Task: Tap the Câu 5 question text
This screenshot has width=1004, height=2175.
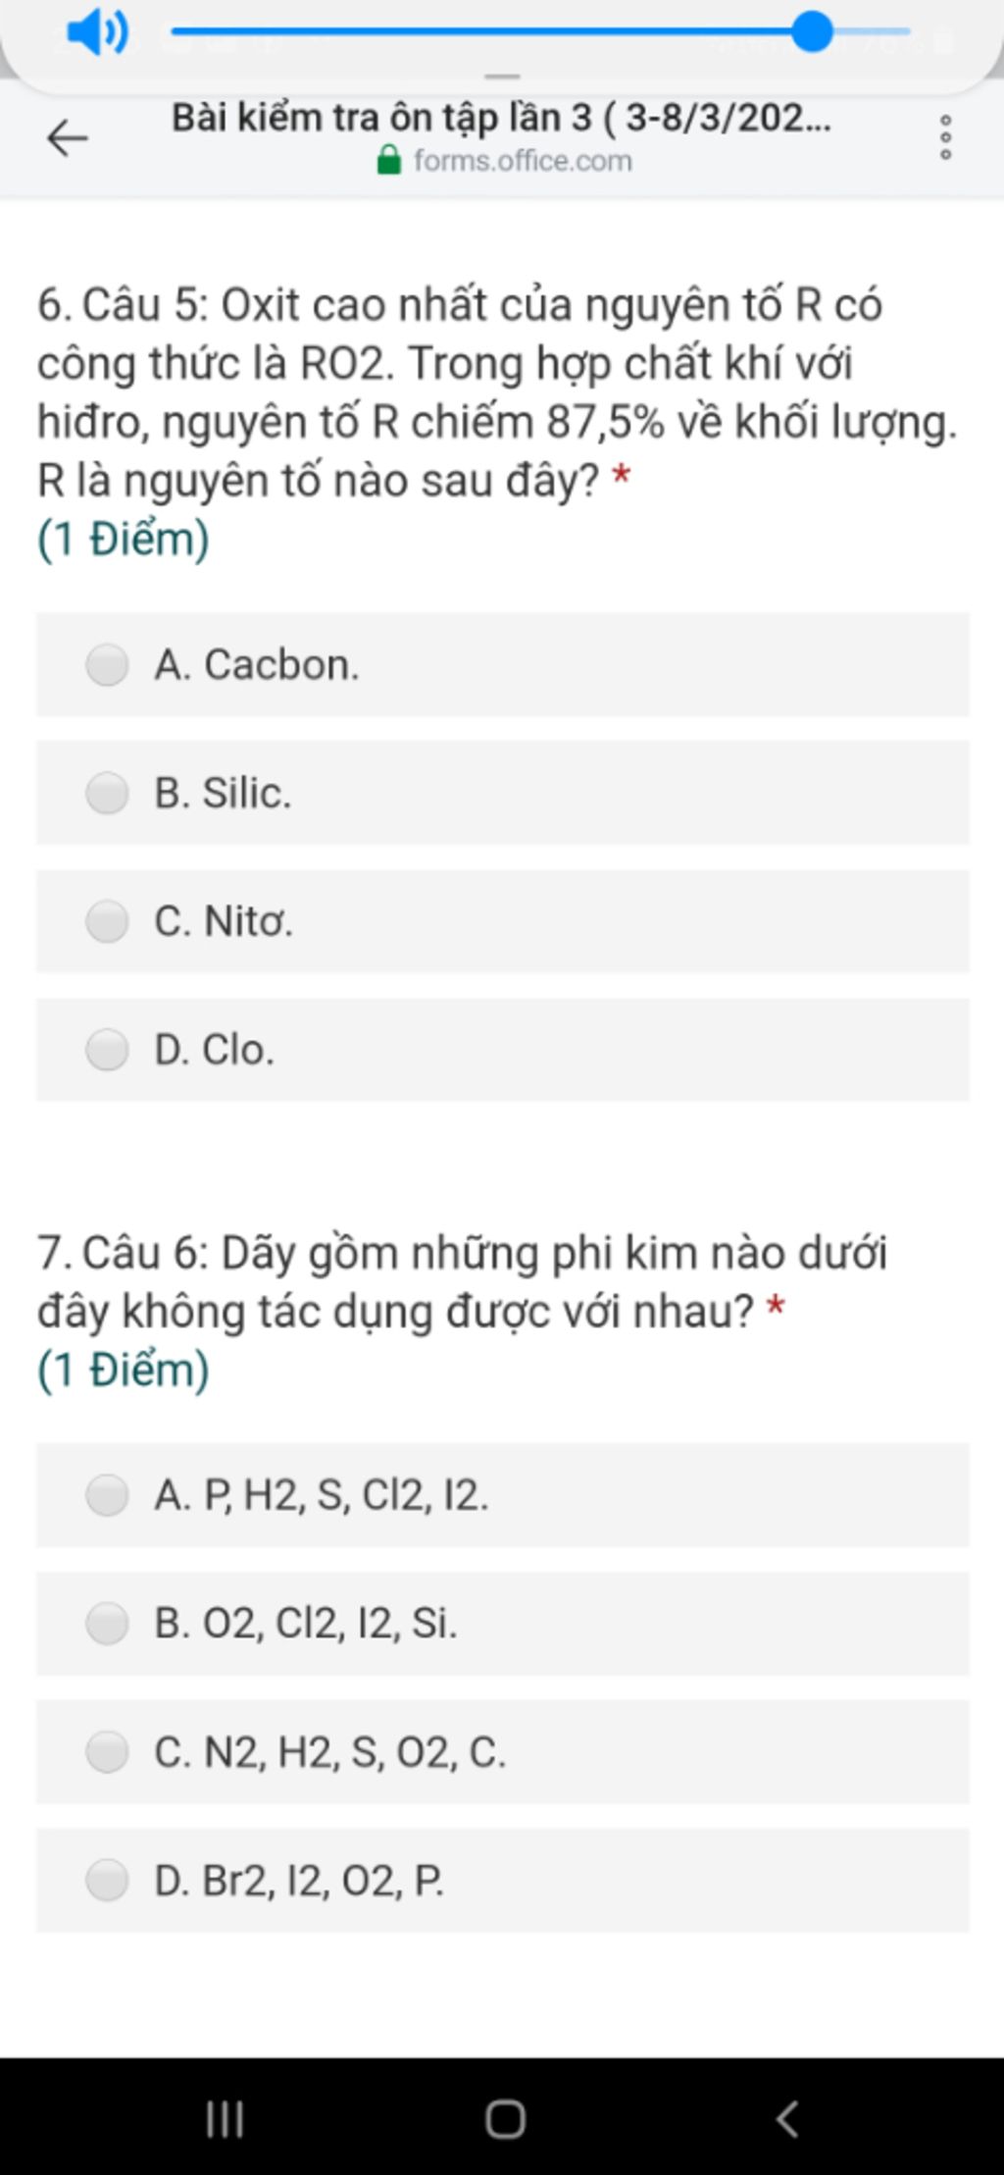Action: point(497,392)
